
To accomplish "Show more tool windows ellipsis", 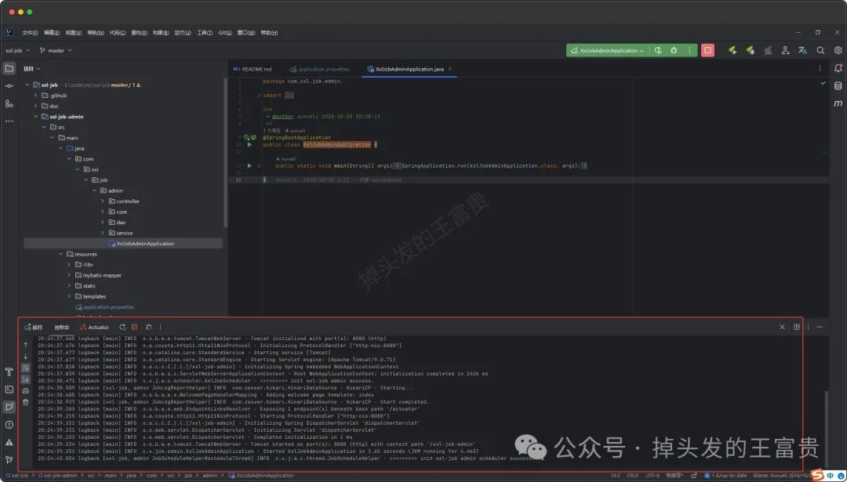I will [9, 121].
